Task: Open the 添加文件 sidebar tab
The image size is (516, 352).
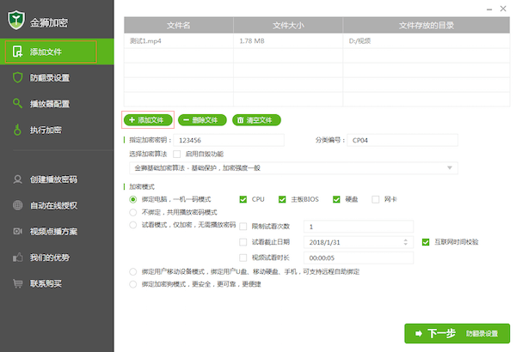Action: tap(57, 52)
